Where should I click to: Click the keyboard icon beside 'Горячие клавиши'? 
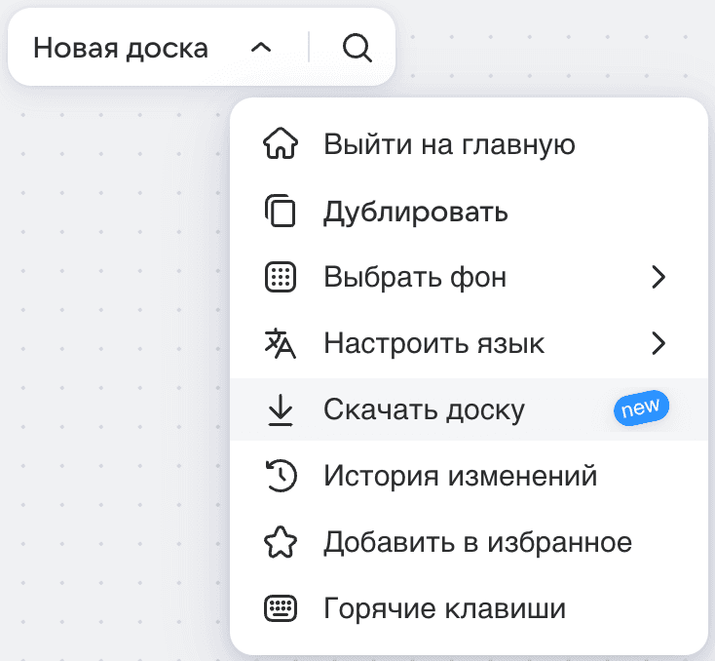281,608
